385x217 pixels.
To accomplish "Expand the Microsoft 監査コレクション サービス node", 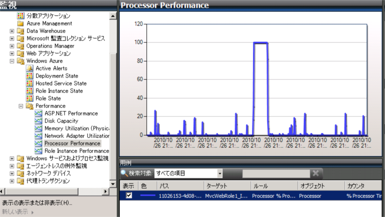I will (x=12, y=38).
